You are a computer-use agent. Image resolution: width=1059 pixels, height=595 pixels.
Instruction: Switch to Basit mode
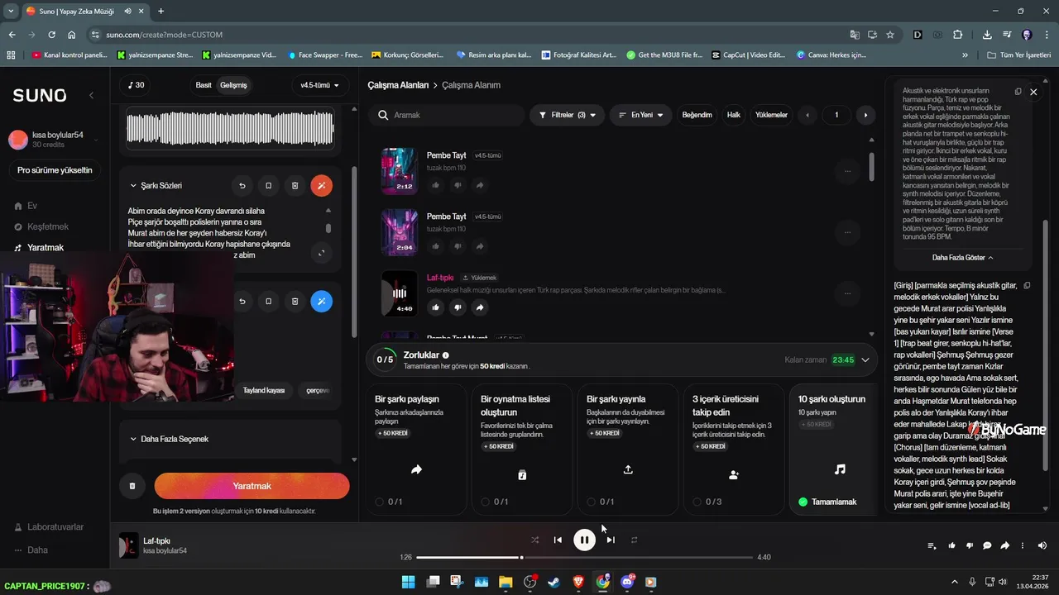204,85
